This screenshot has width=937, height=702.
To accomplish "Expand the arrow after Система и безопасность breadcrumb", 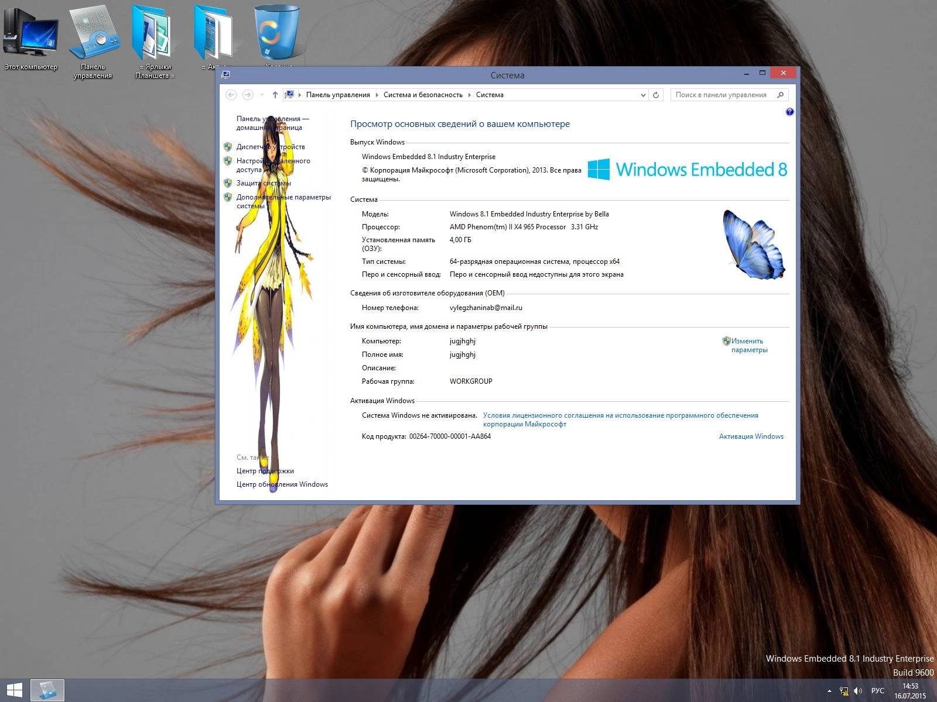I will [x=470, y=95].
